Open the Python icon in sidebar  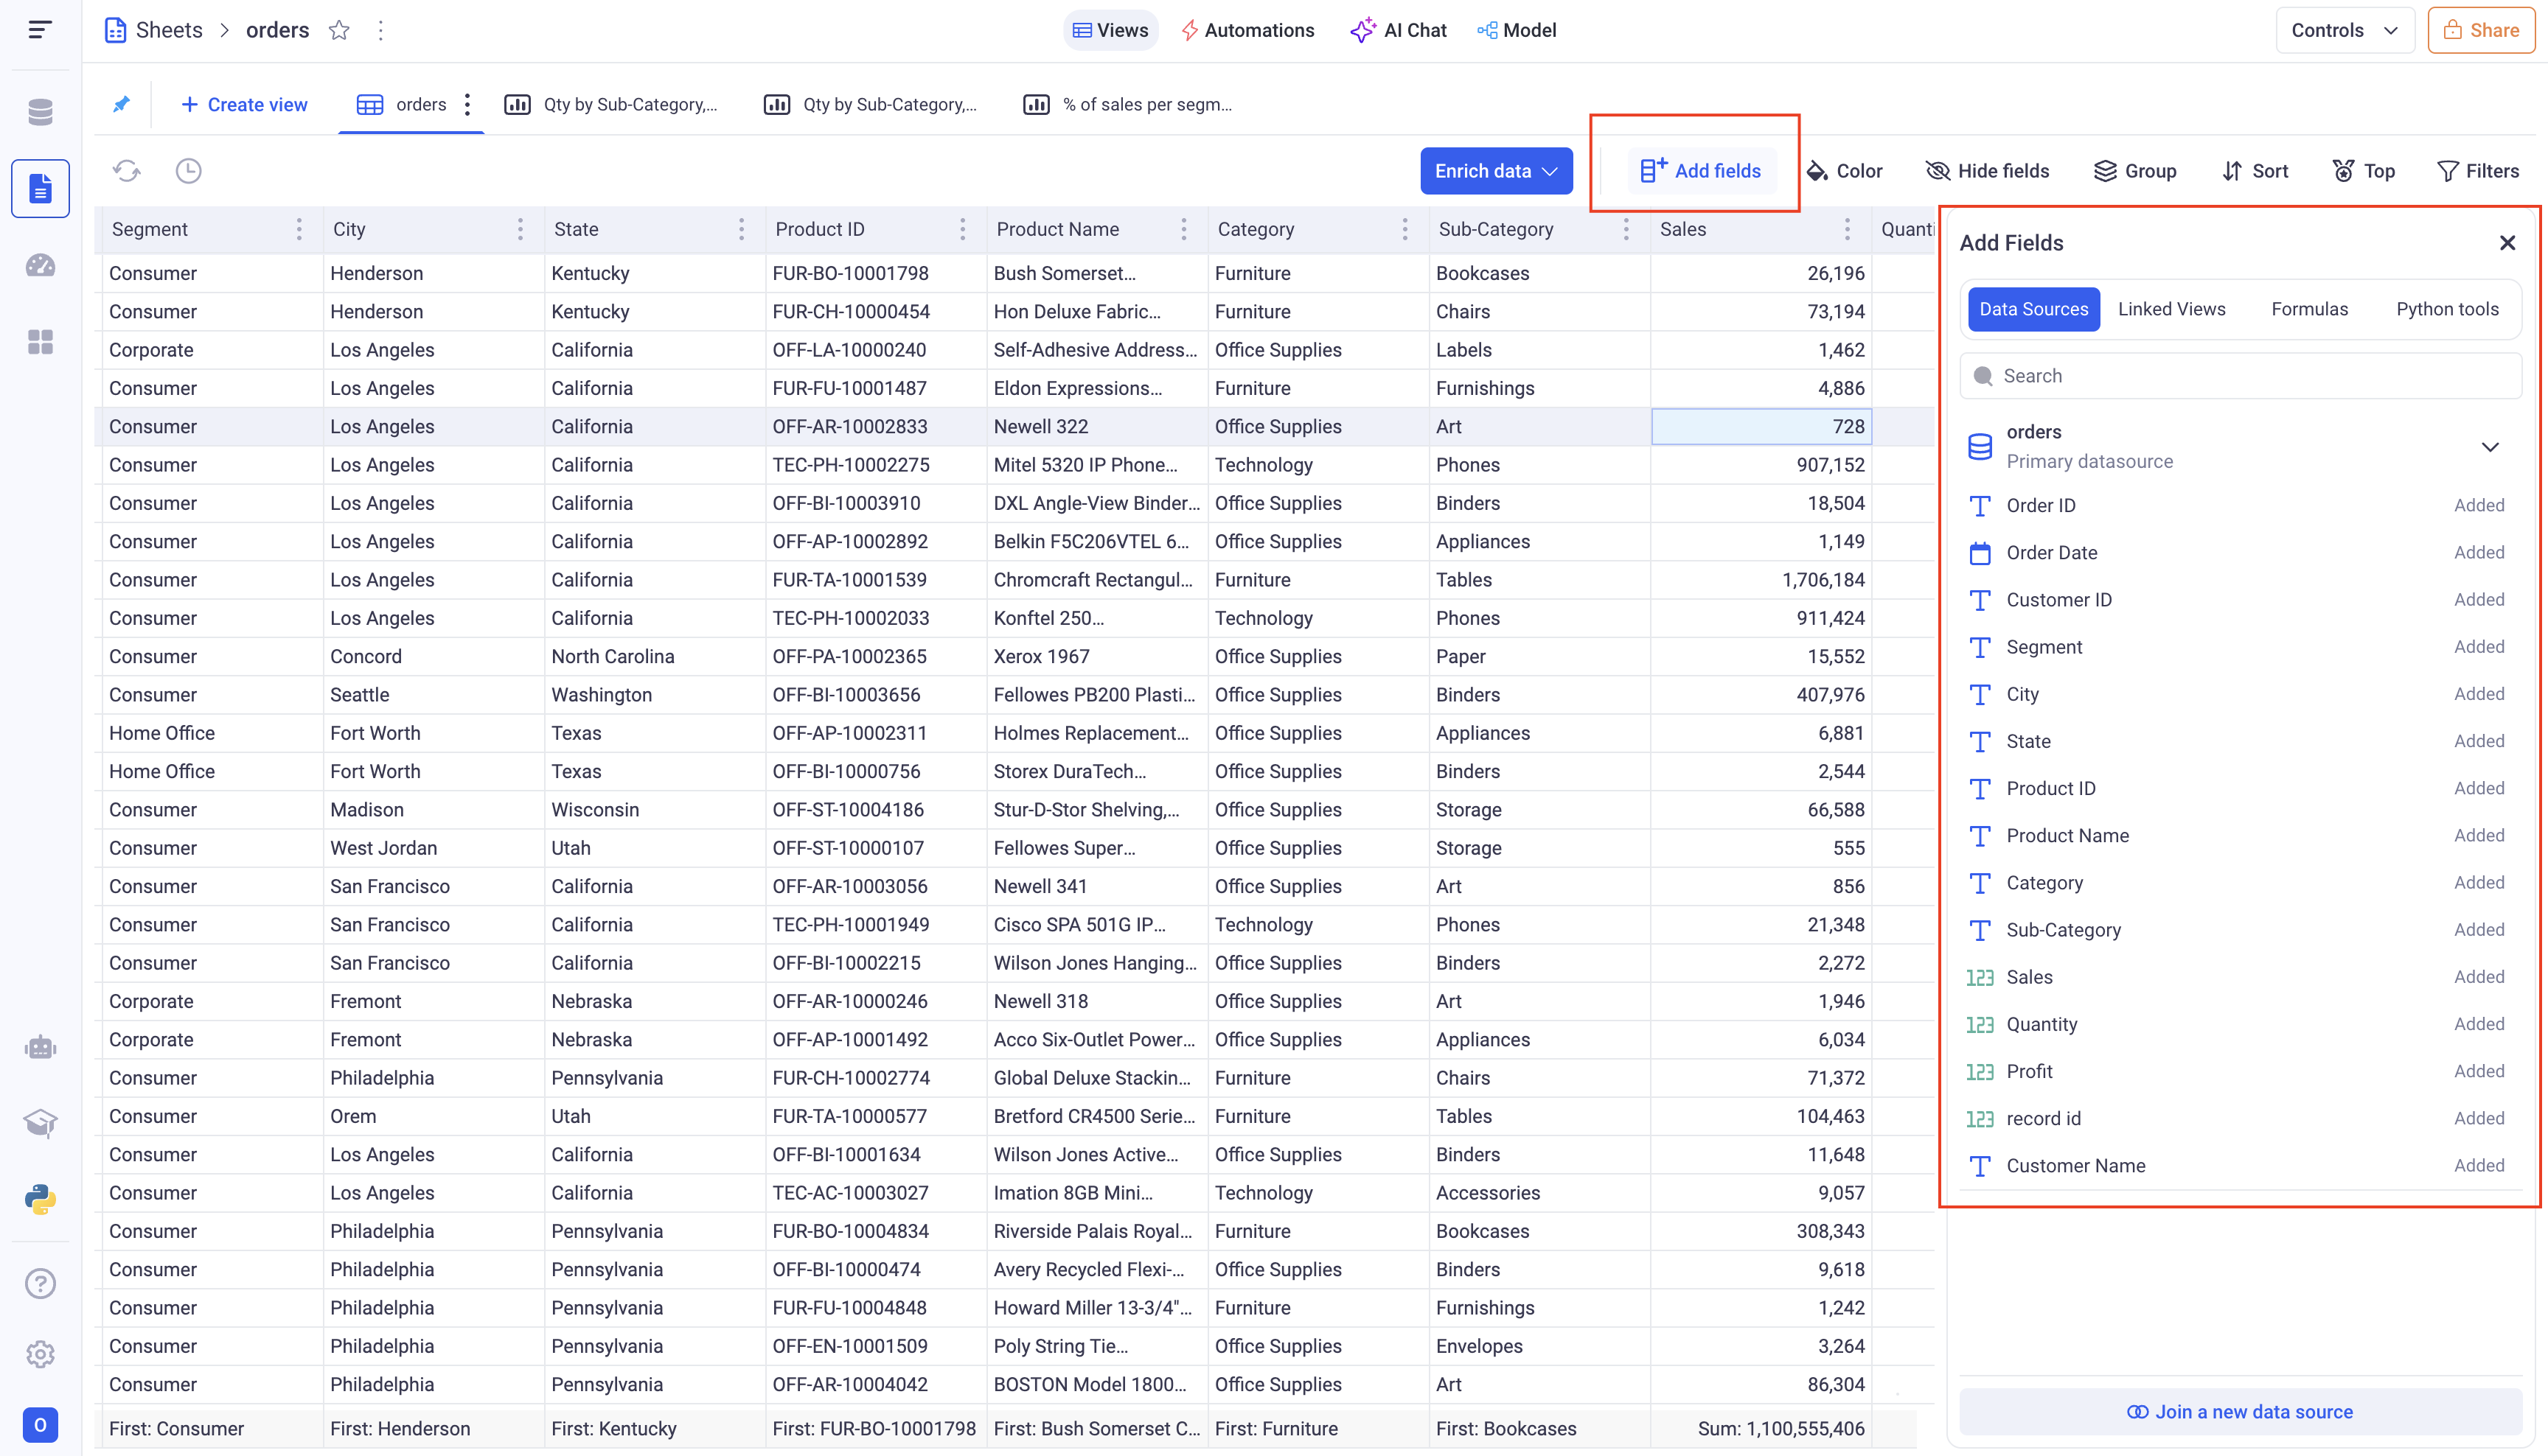click(x=40, y=1199)
